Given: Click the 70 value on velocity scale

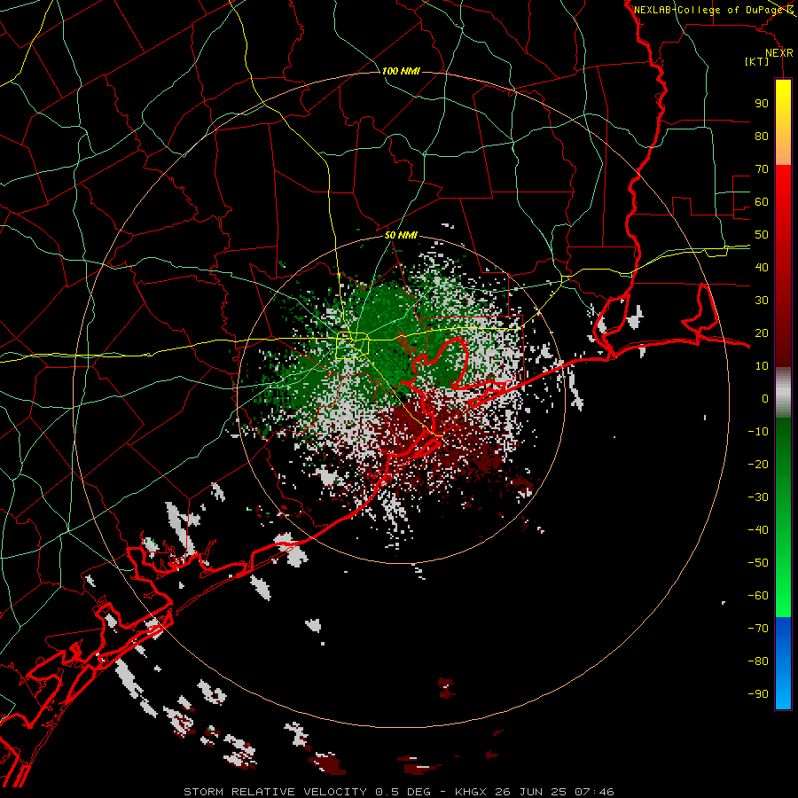Looking at the screenshot, I should pos(762,169).
